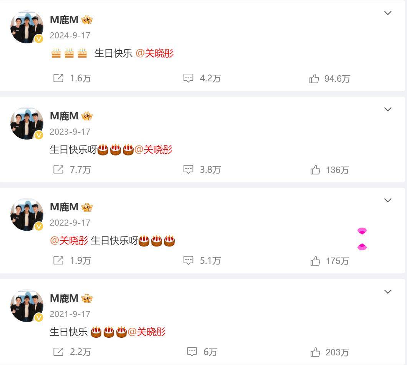Open M鹿M username on 2023-9-17 post
407x365 pixels.
64,116
